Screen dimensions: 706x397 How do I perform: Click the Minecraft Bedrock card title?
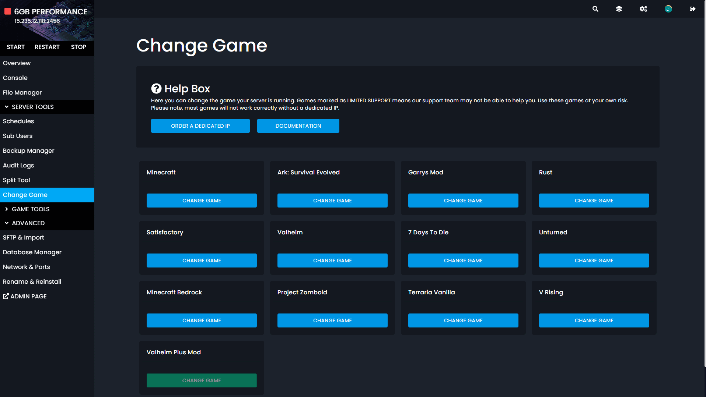[174, 292]
